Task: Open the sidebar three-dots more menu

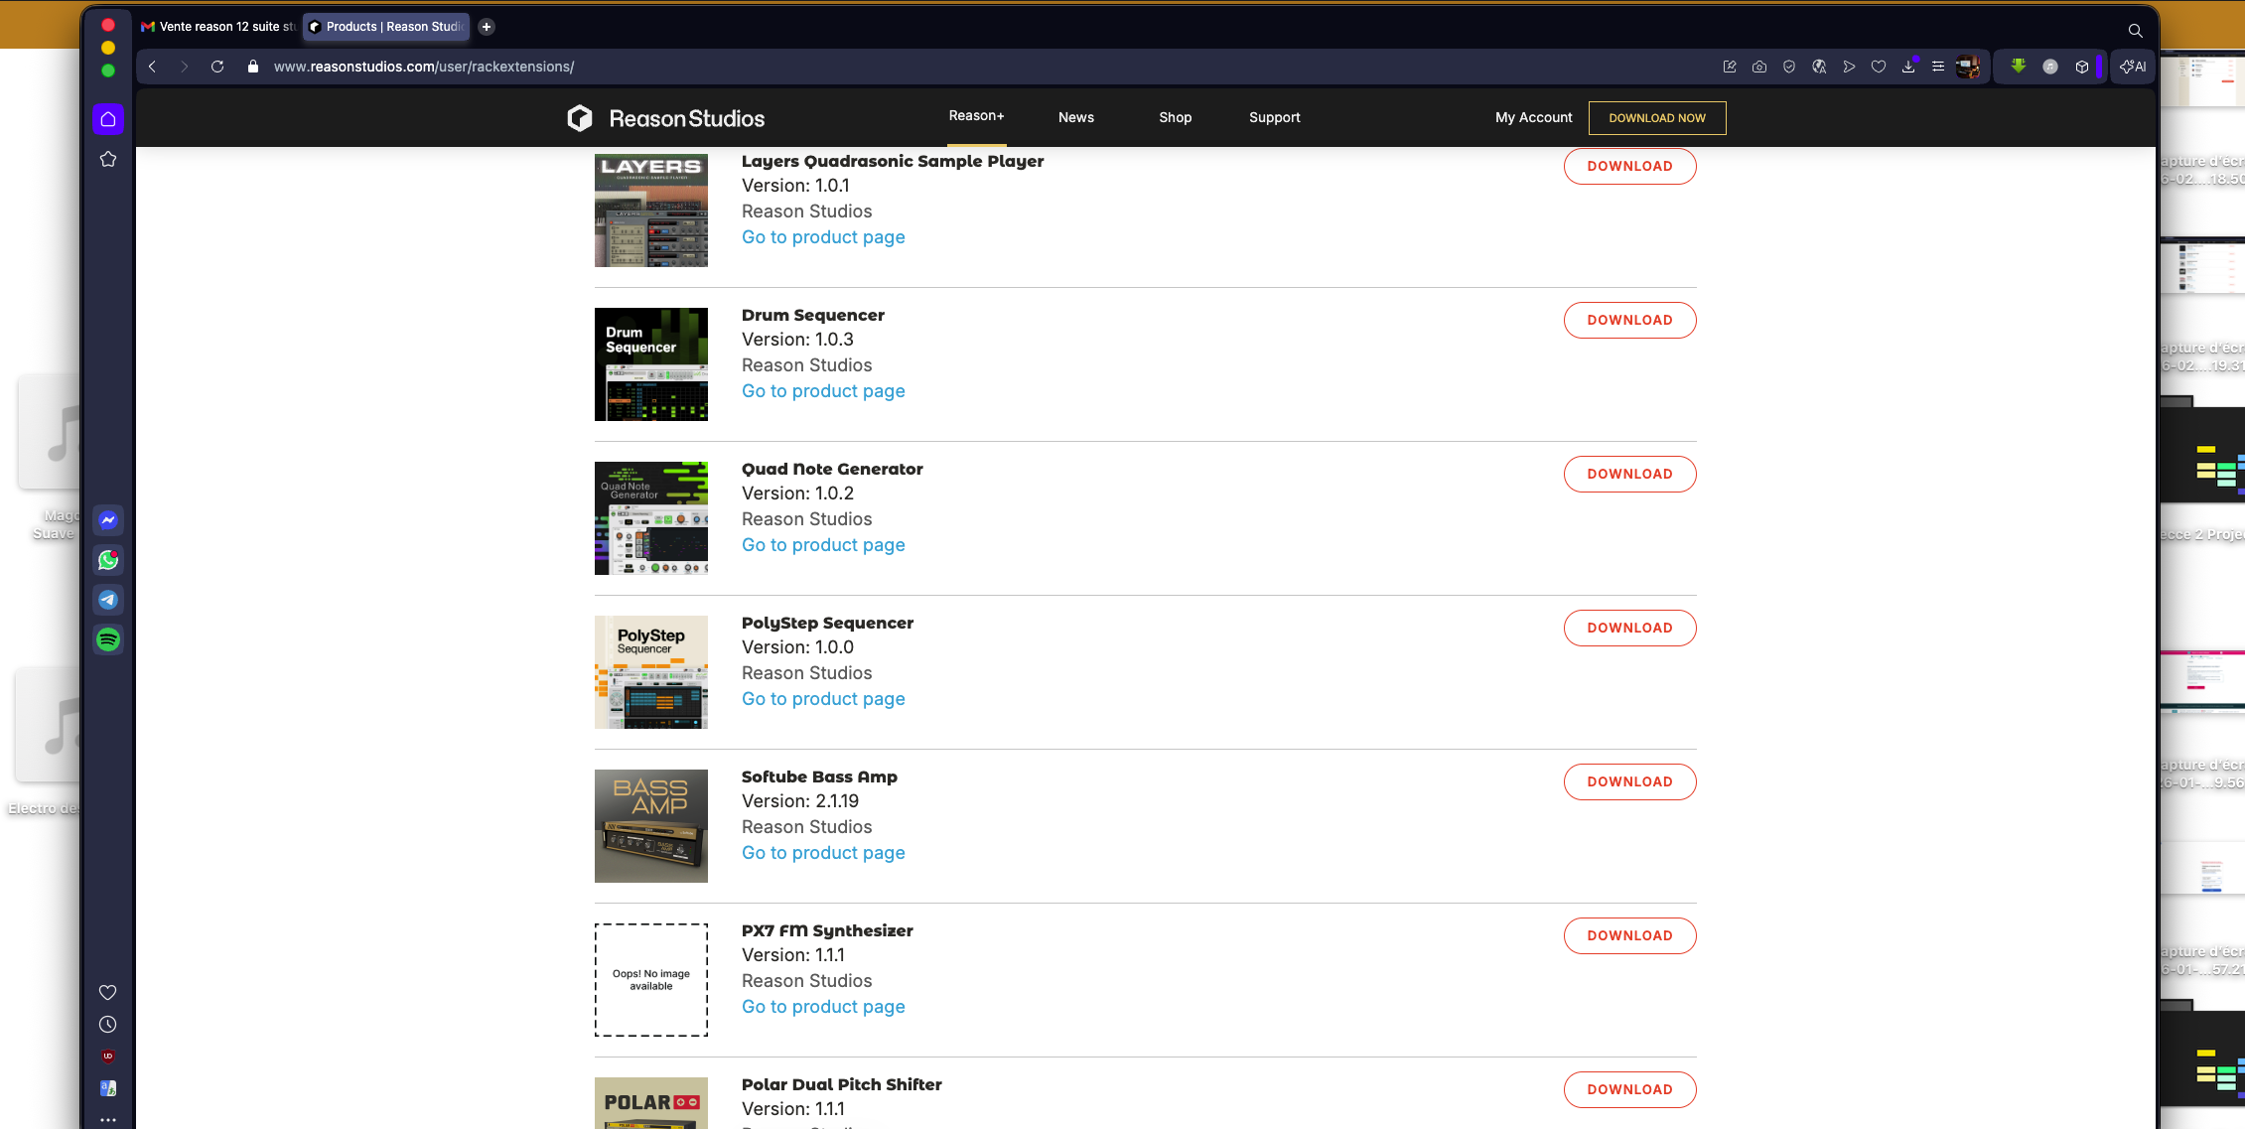Action: (108, 1119)
